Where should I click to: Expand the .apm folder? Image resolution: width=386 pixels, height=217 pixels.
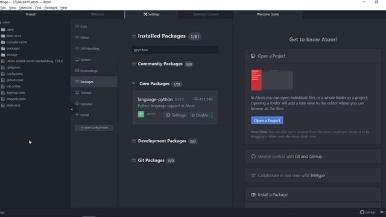coord(10,30)
